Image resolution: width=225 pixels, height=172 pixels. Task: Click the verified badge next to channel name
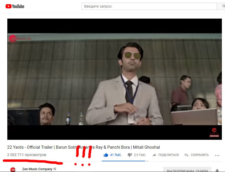pyautogui.click(x=55, y=169)
